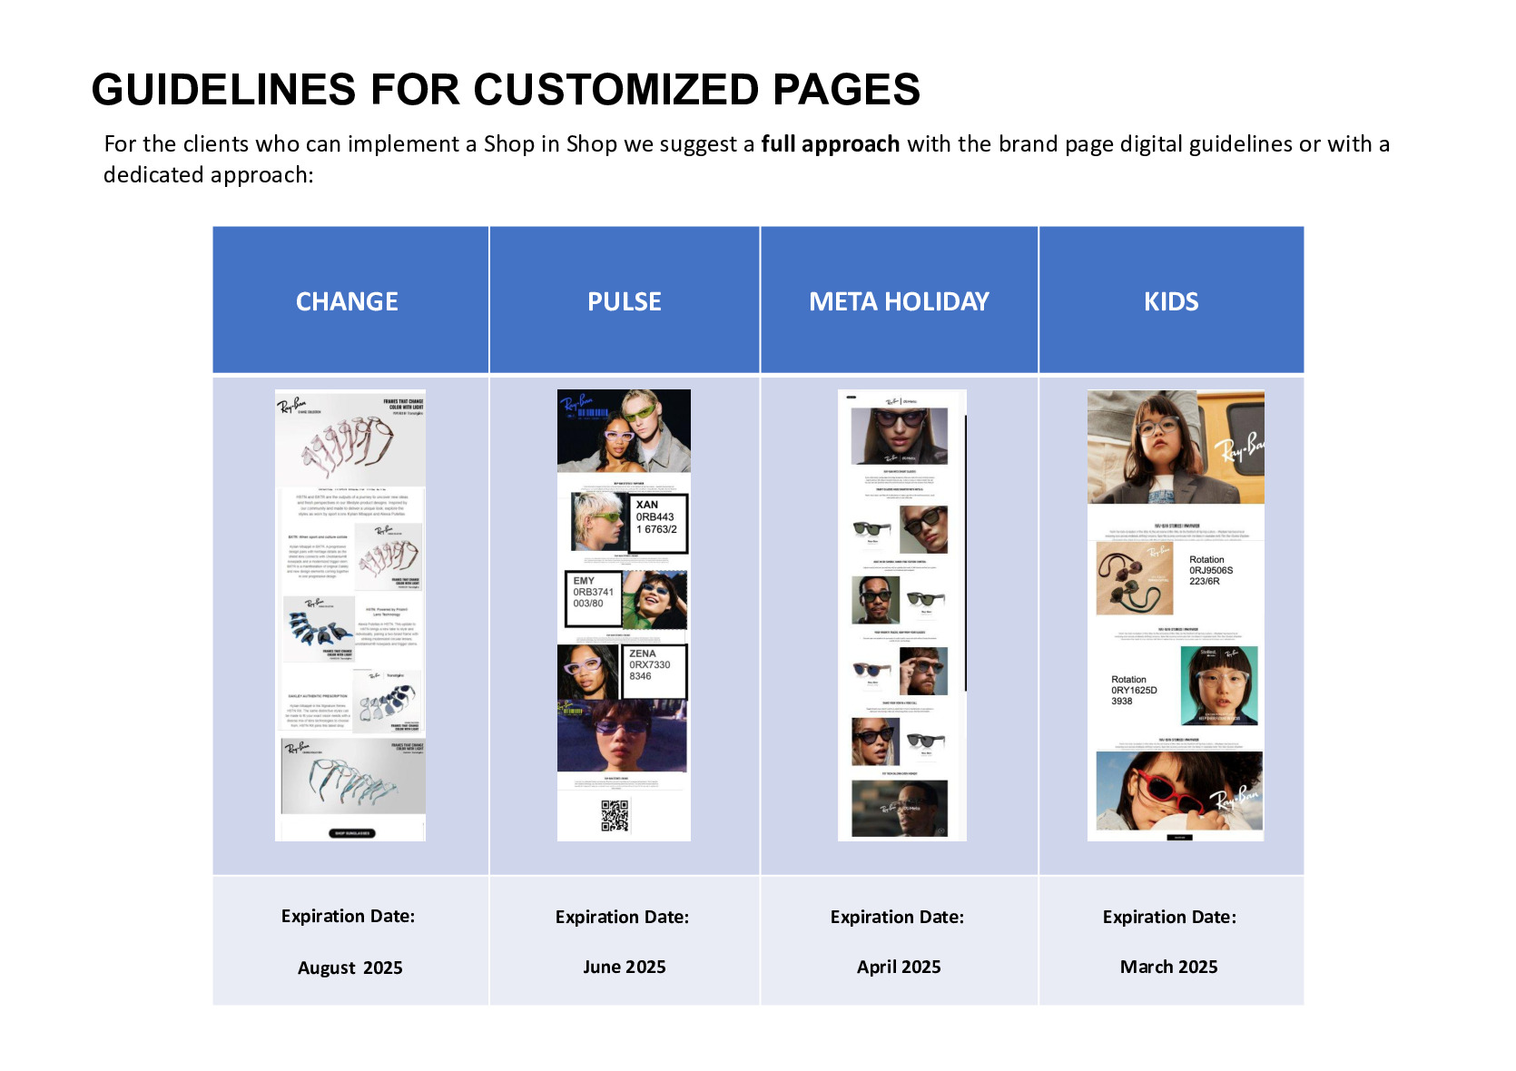Click the Rotation 0RJ9506S product label
The image size is (1516, 1071).
click(x=1211, y=571)
